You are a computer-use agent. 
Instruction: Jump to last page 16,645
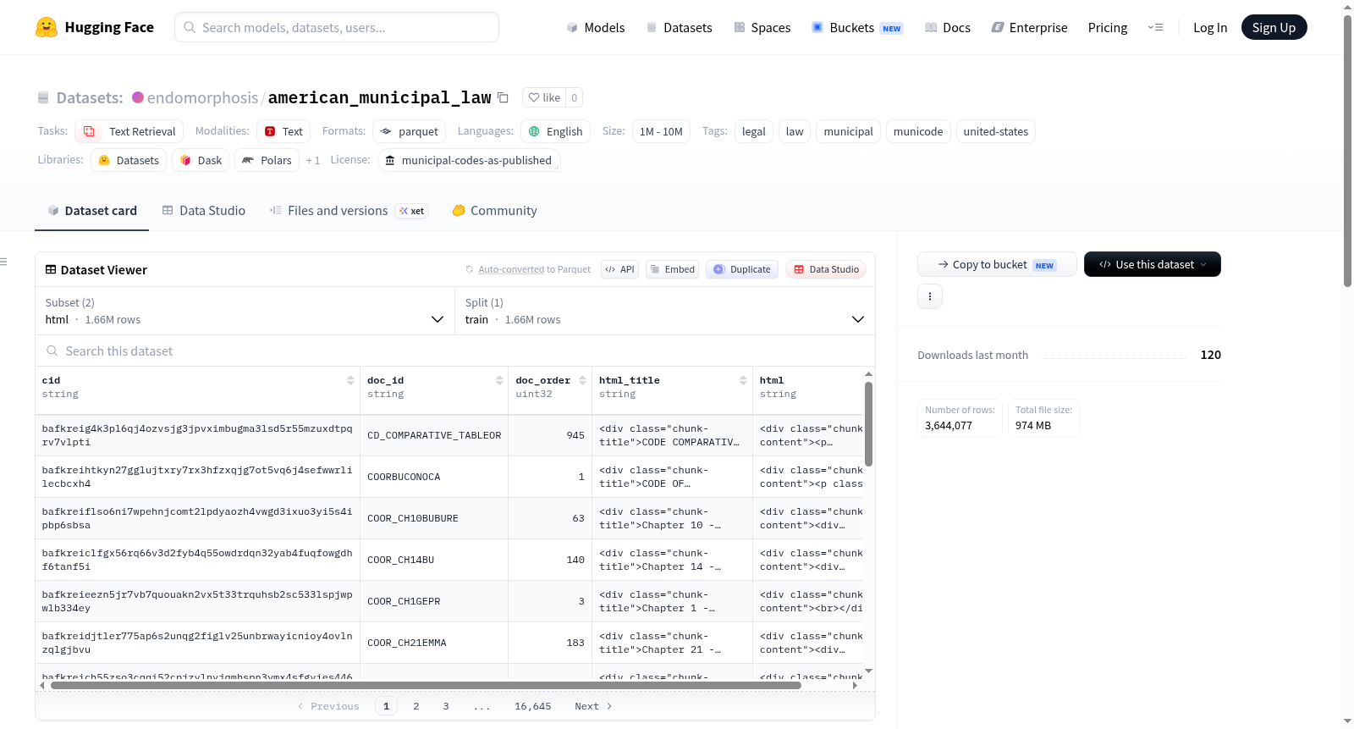533,706
